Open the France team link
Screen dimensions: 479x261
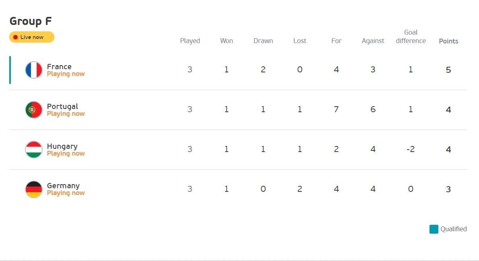click(x=59, y=66)
